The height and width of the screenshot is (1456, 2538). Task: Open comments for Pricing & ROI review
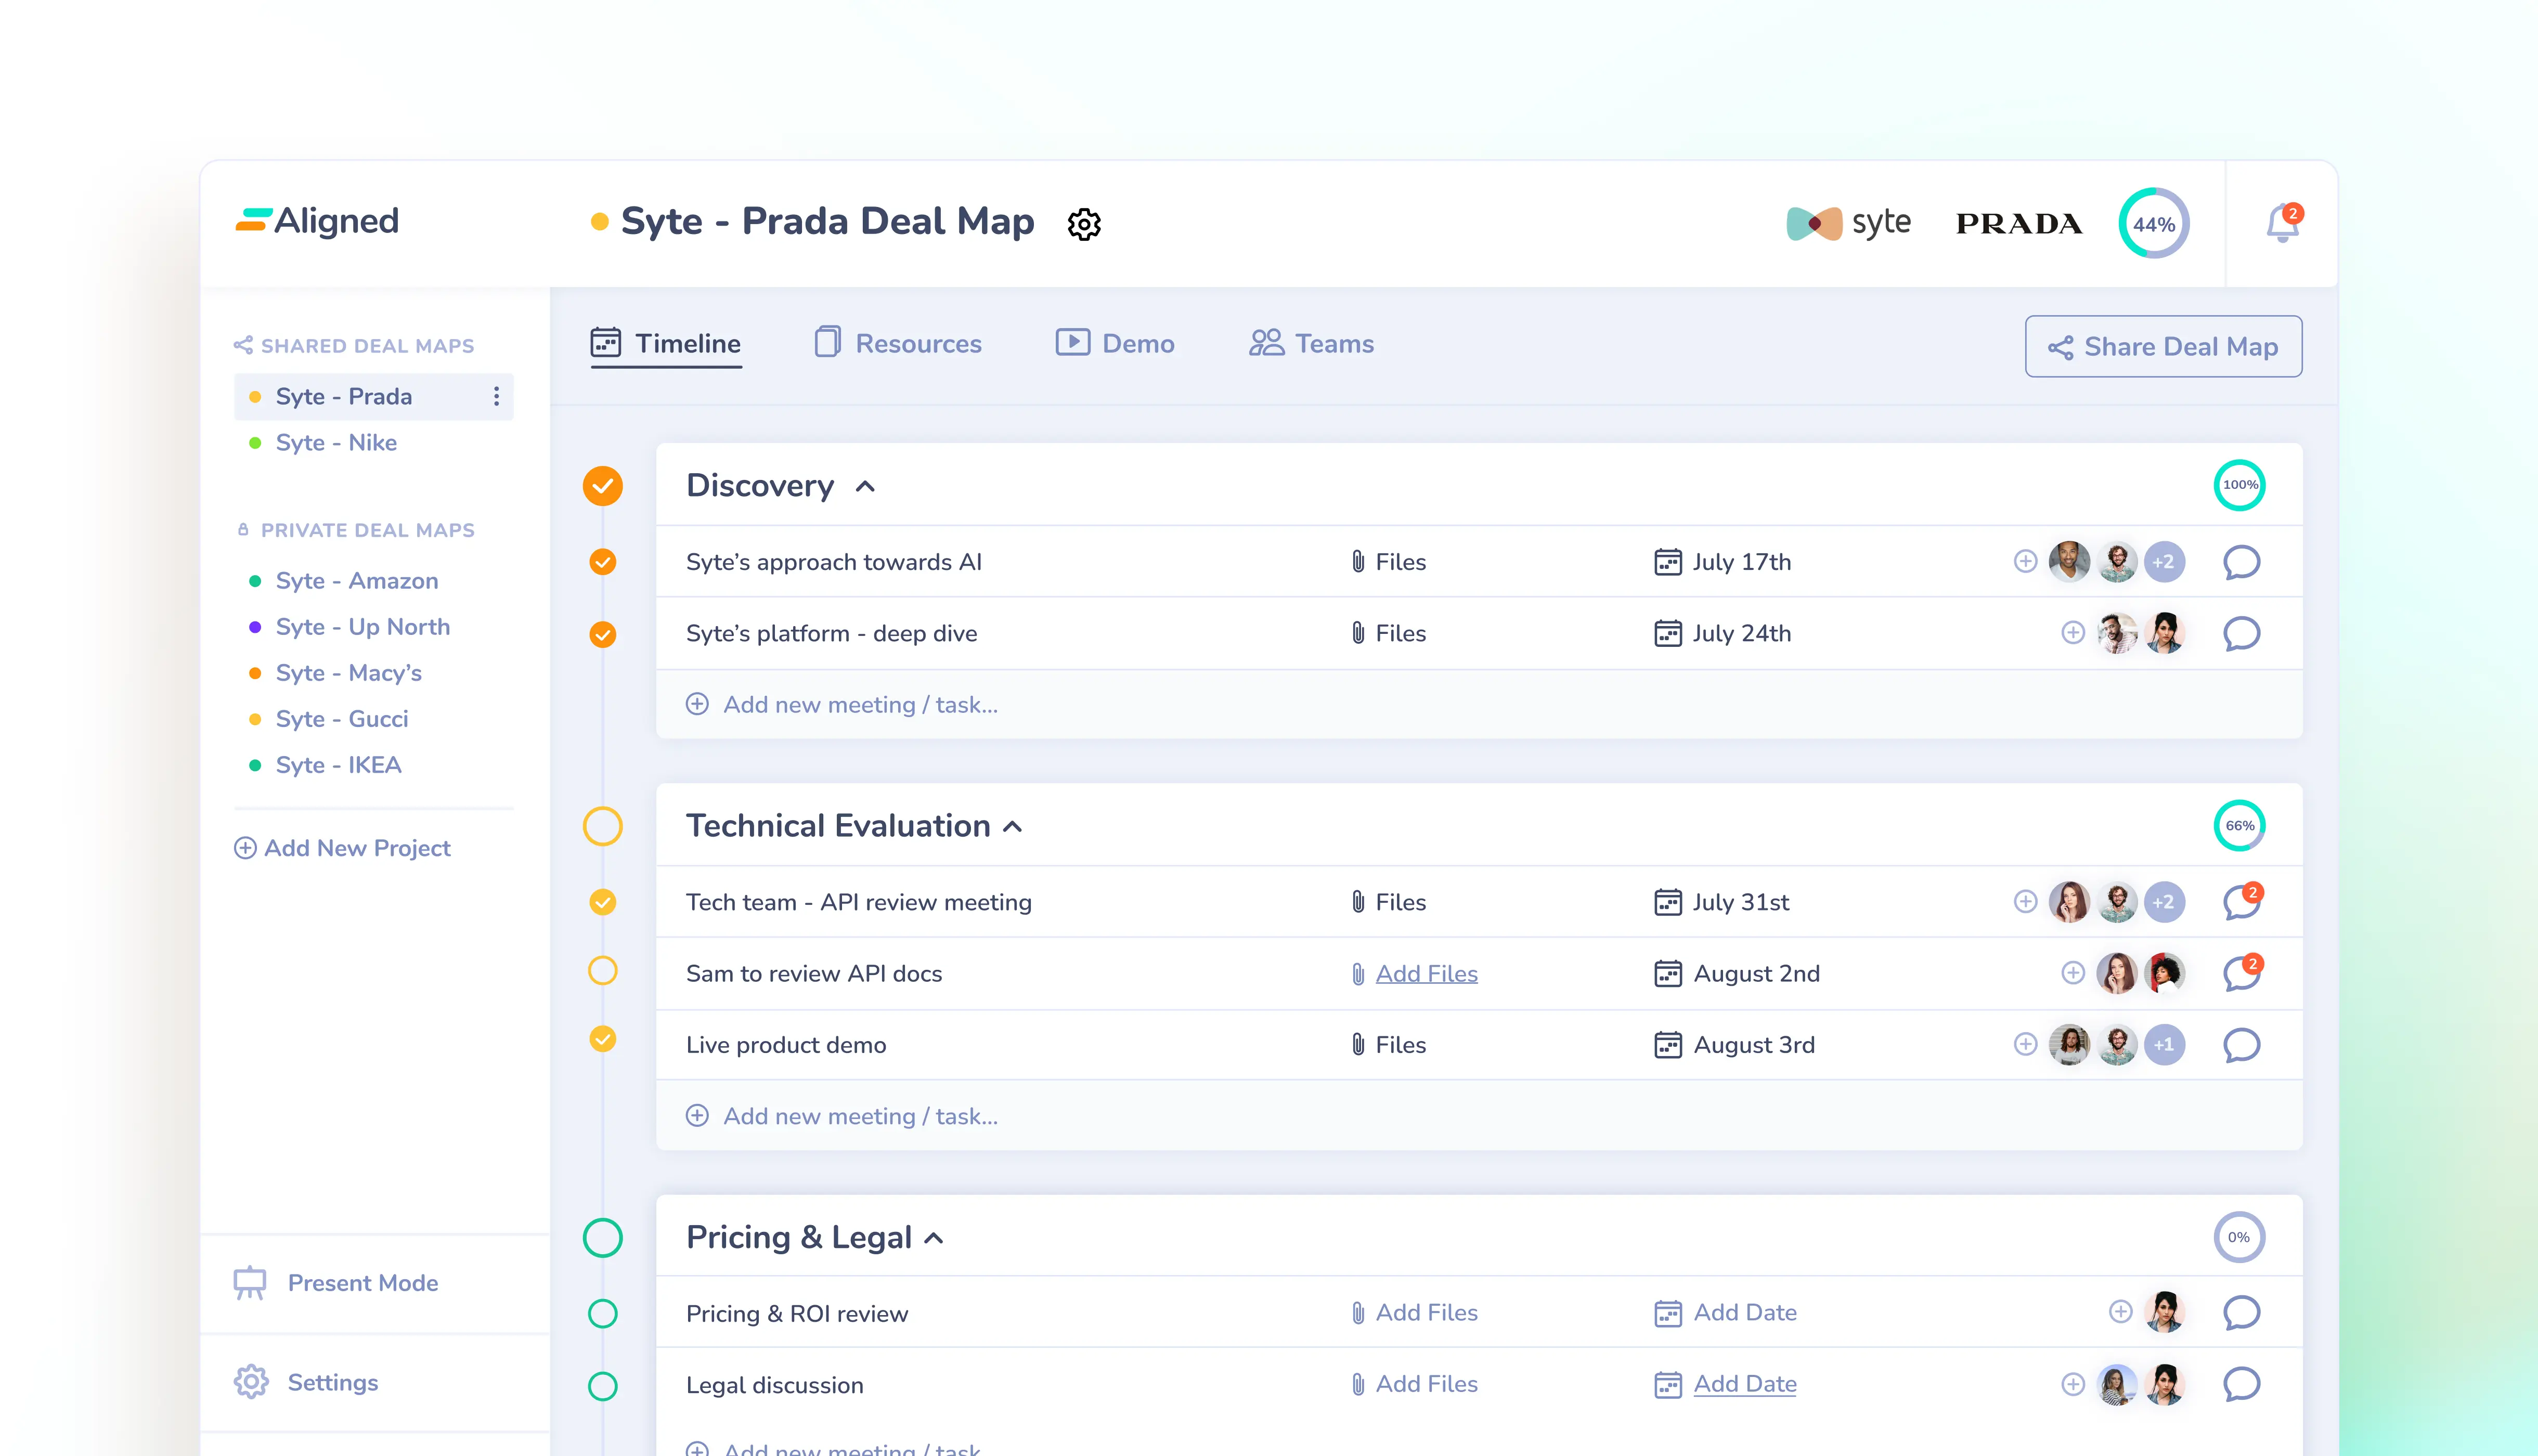click(x=2241, y=1313)
